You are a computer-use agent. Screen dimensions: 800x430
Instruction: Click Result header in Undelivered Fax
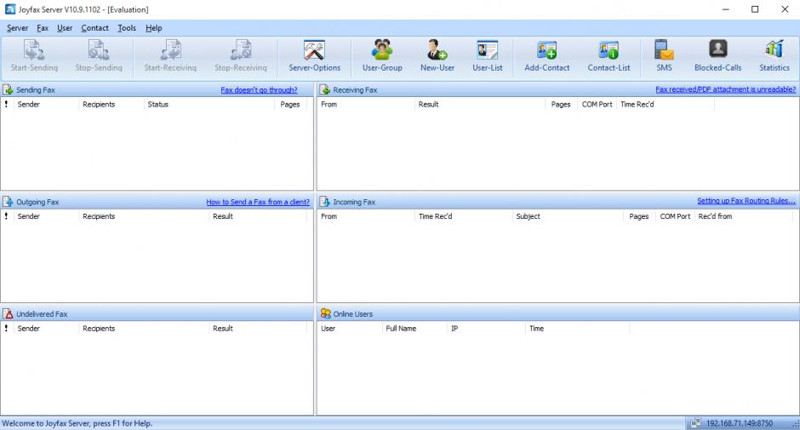click(258, 329)
